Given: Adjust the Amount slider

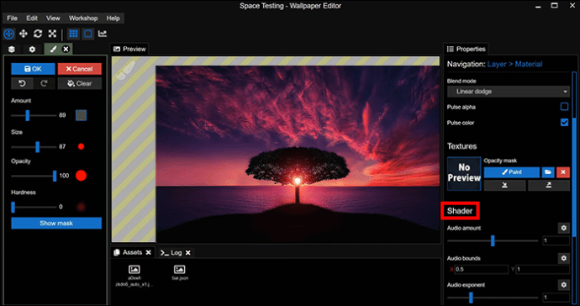Looking at the screenshot, I should point(34,115).
